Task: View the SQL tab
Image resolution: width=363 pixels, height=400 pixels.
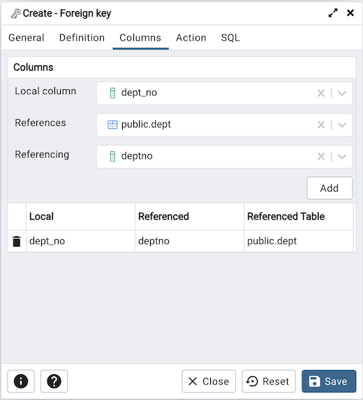Action: (230, 38)
